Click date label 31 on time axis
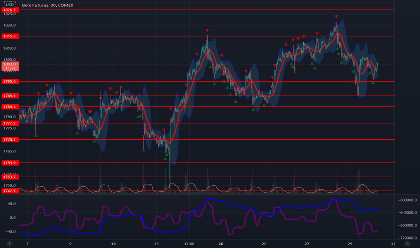This screenshot has height=248, width=420. tap(393, 243)
